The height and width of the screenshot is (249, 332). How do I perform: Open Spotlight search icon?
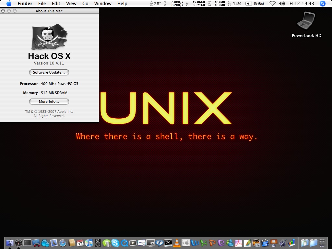pyautogui.click(x=322, y=4)
